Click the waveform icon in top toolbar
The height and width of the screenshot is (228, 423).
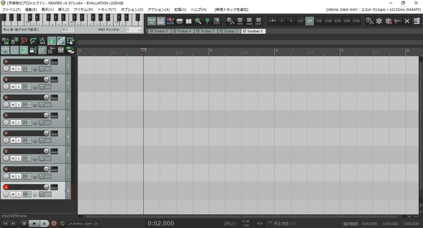(x=398, y=21)
